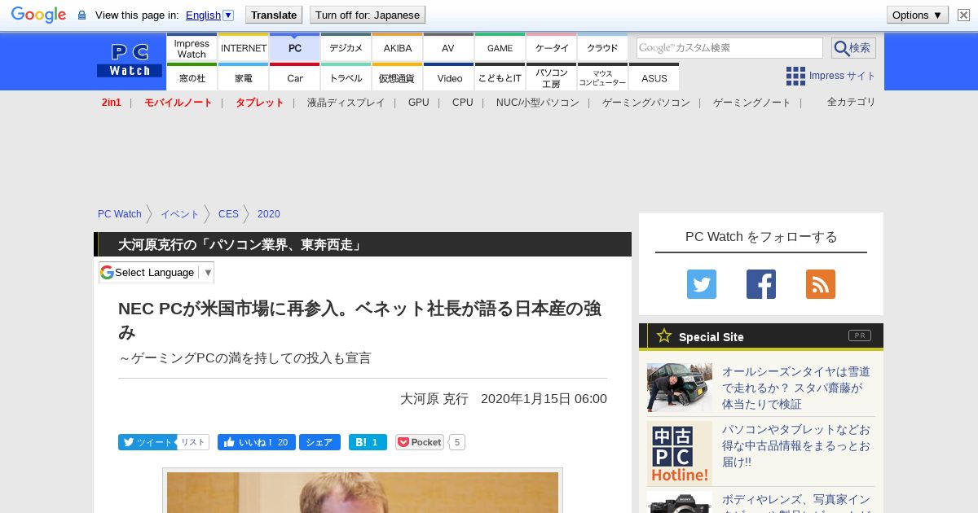Click the PC Watch breadcrumb
Screen dimensions: 978x513
120,214
